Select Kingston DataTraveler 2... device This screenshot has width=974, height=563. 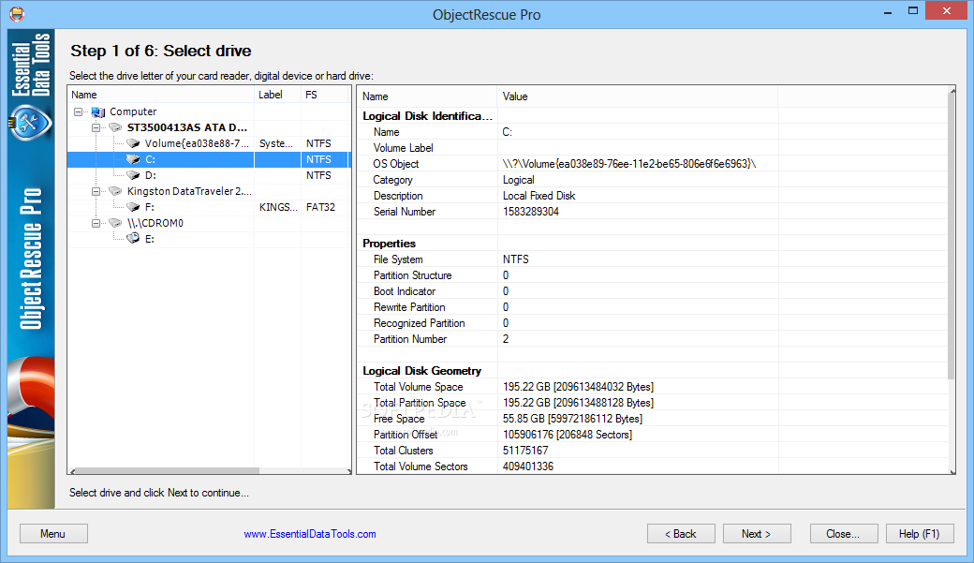tap(189, 191)
